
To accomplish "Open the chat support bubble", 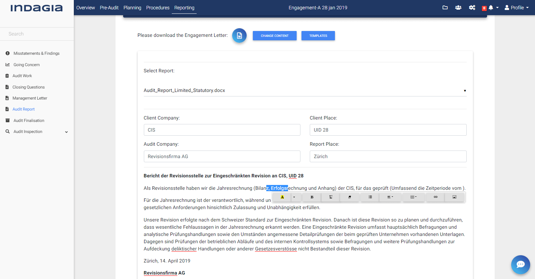I will pos(520,265).
